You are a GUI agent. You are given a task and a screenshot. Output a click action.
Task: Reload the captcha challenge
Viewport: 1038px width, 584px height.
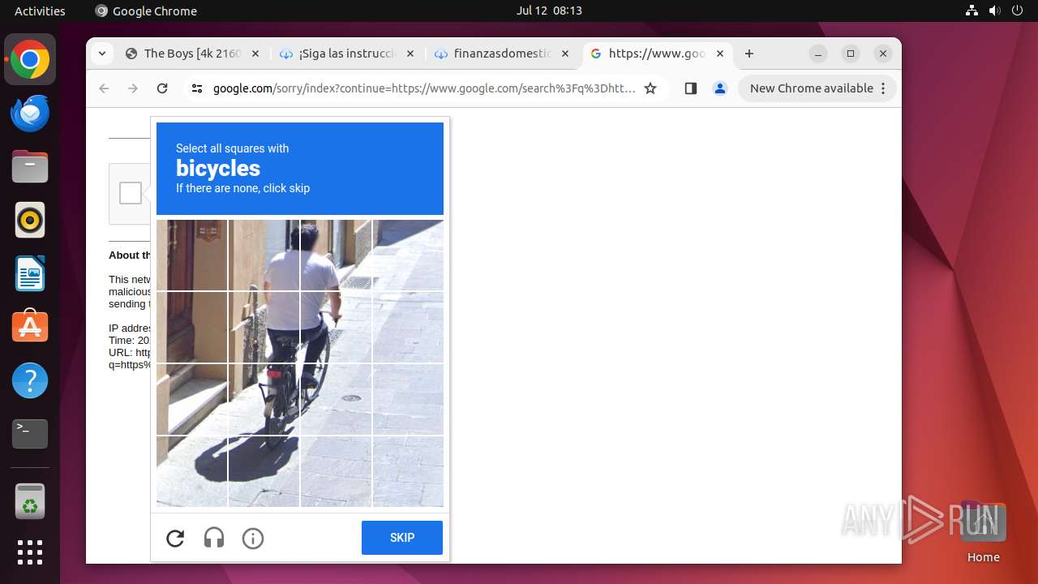point(175,538)
